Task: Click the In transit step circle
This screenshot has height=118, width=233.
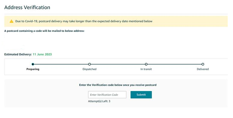Action: pyautogui.click(x=146, y=64)
